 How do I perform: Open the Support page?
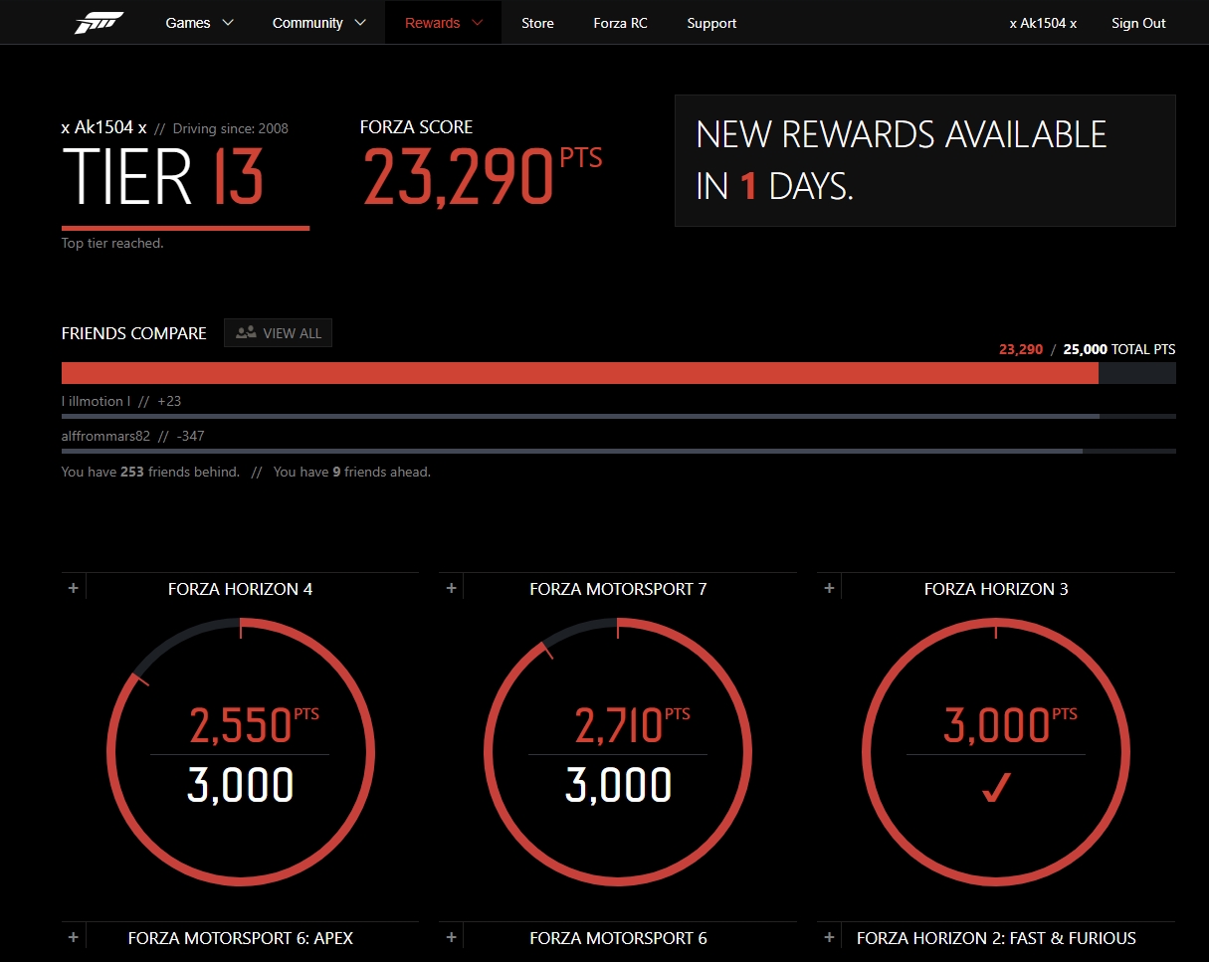tap(711, 23)
